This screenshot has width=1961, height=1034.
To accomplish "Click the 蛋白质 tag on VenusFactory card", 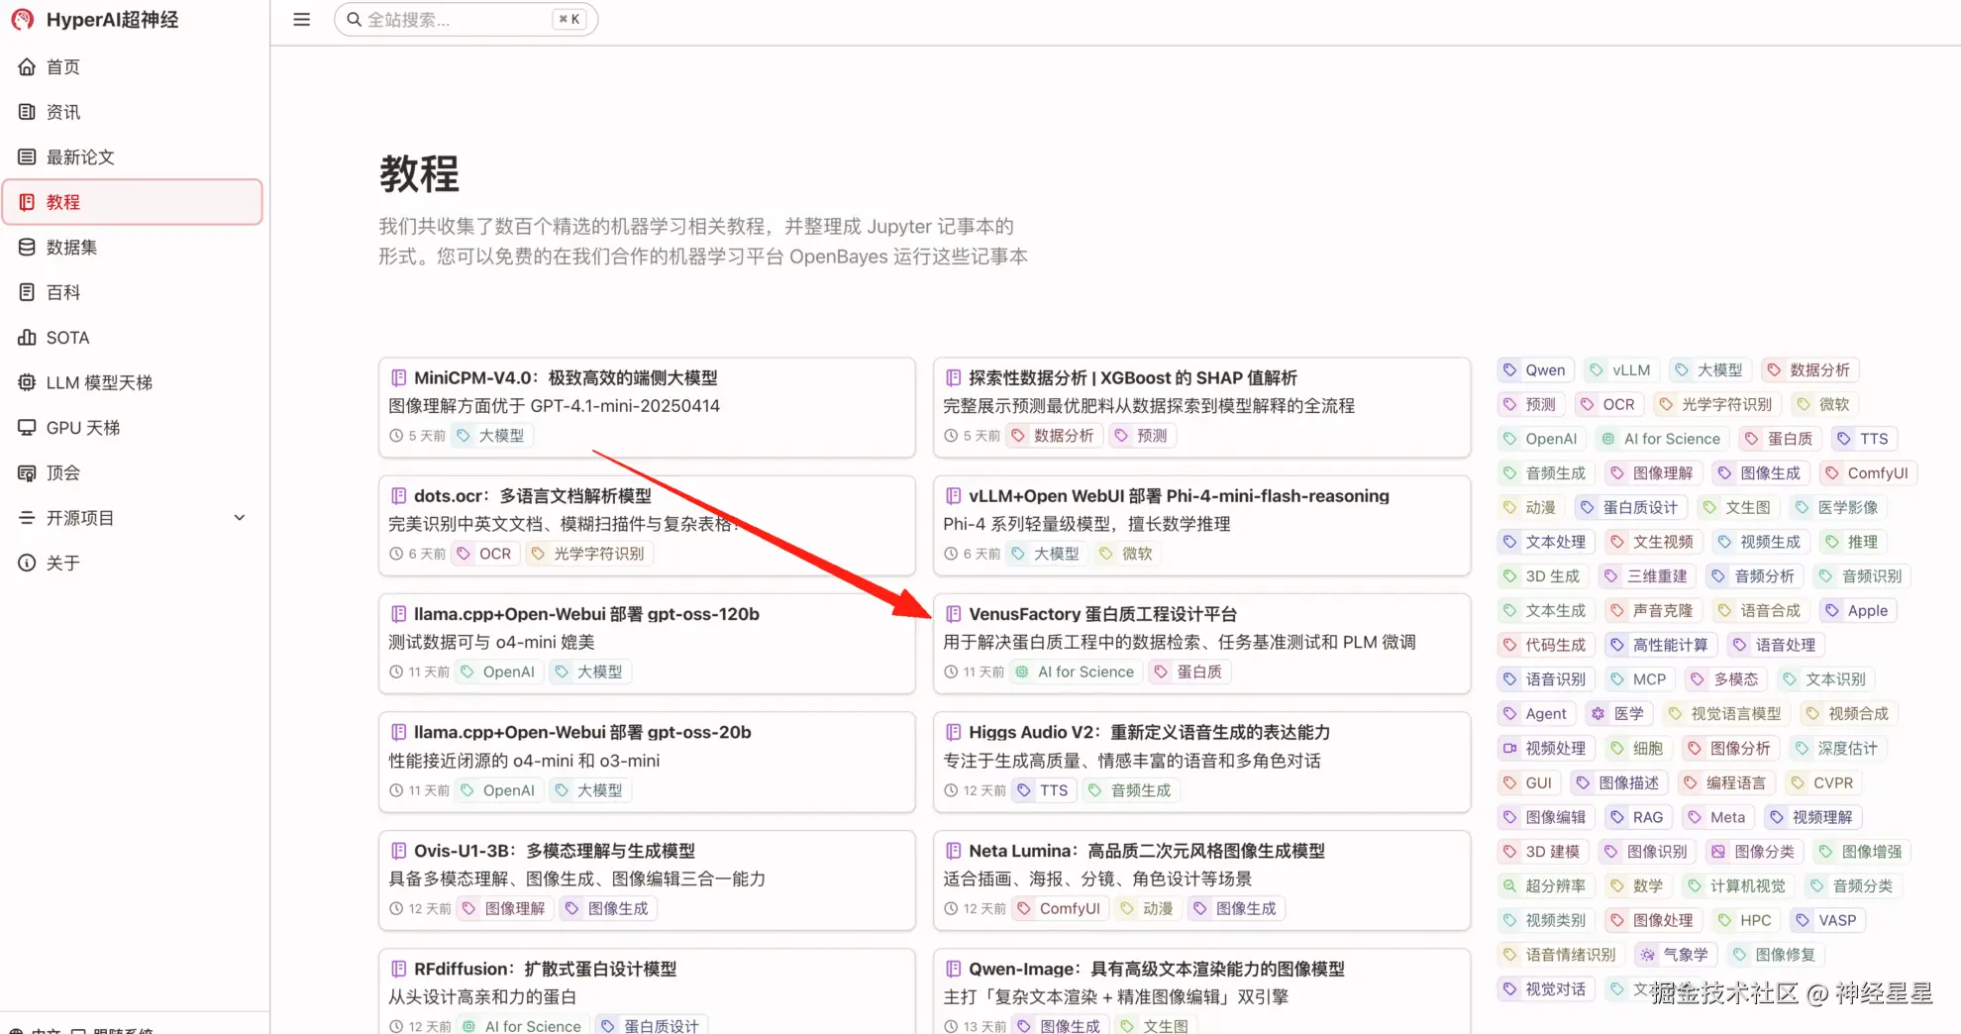I will click(1188, 672).
